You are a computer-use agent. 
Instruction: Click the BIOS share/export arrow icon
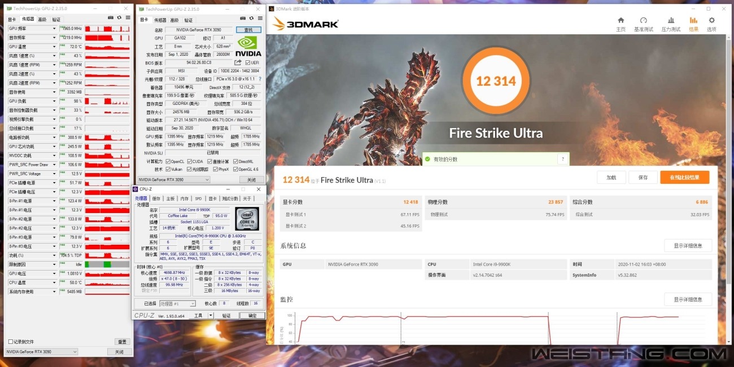pyautogui.click(x=238, y=63)
